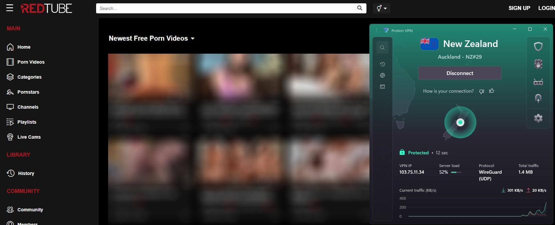Open the search icon in Proton VPN sidebar
555x225 pixels.
click(382, 48)
